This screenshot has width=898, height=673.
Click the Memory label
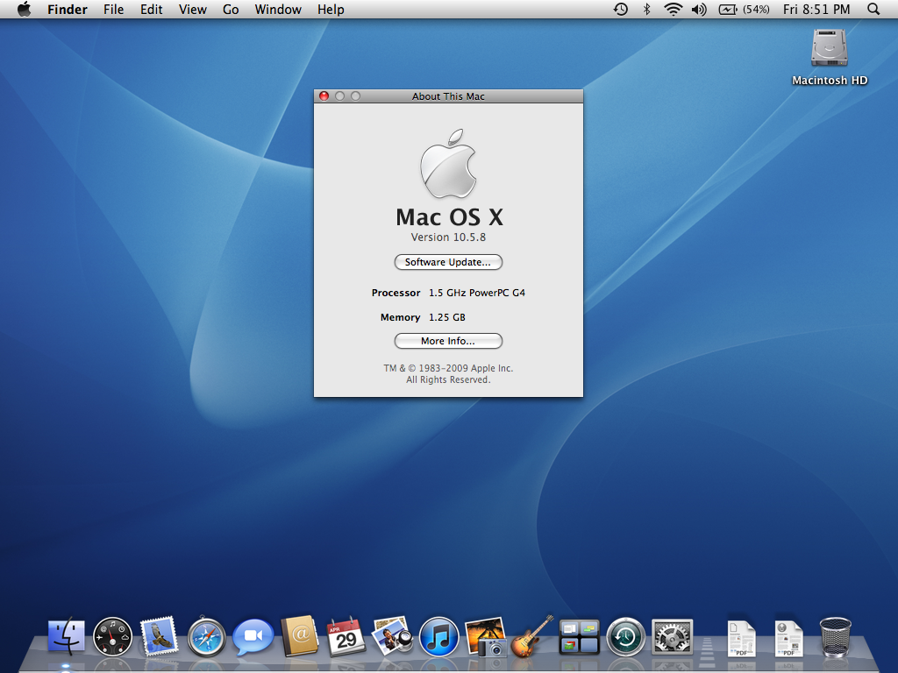tap(400, 317)
